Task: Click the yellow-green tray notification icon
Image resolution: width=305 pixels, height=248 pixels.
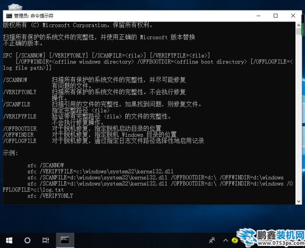Action: (235, 240)
